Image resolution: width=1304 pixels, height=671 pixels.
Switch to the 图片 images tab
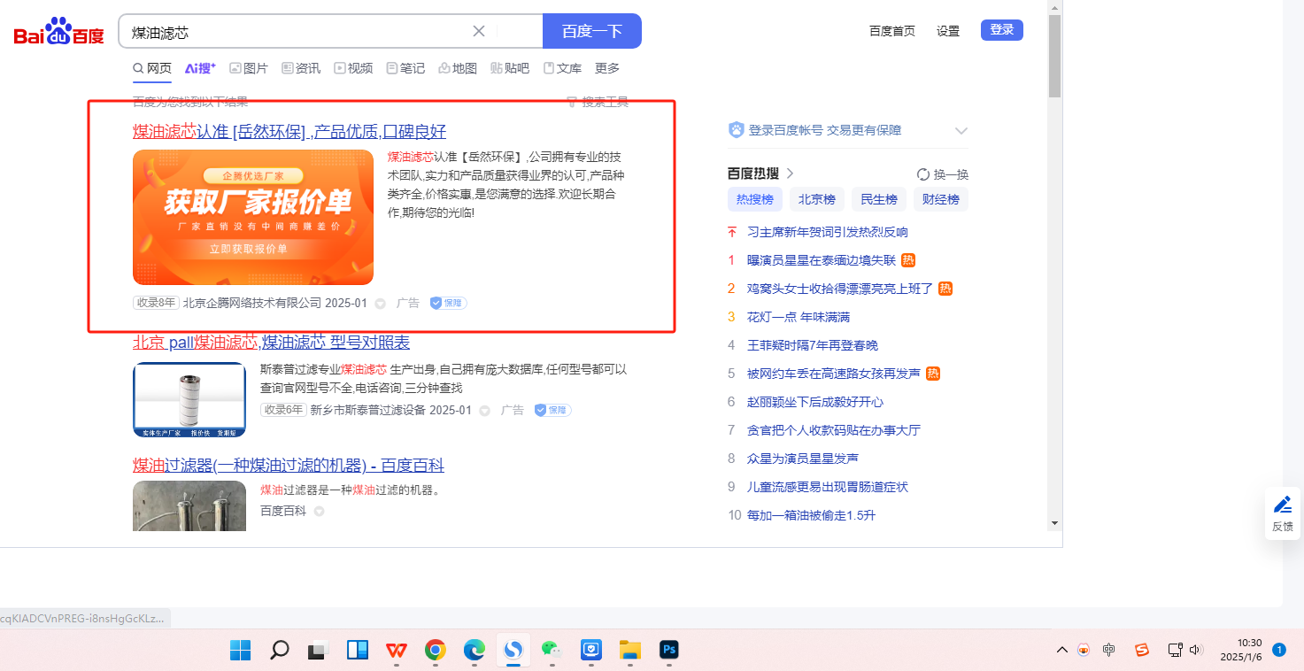(x=249, y=68)
